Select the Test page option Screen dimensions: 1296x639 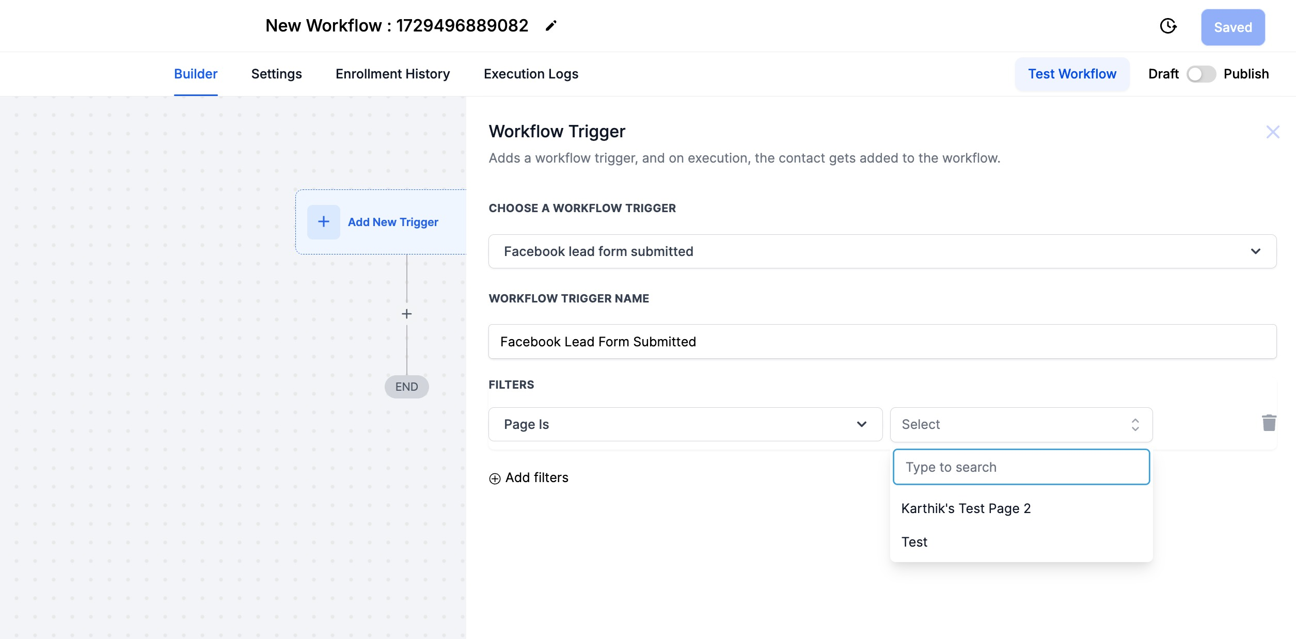click(914, 542)
